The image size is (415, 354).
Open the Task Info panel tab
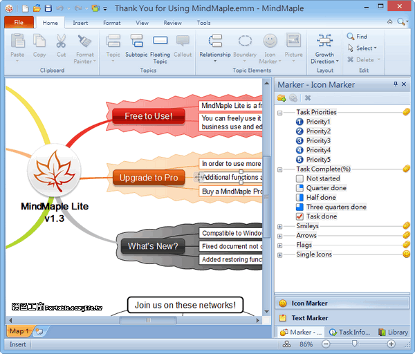click(349, 332)
